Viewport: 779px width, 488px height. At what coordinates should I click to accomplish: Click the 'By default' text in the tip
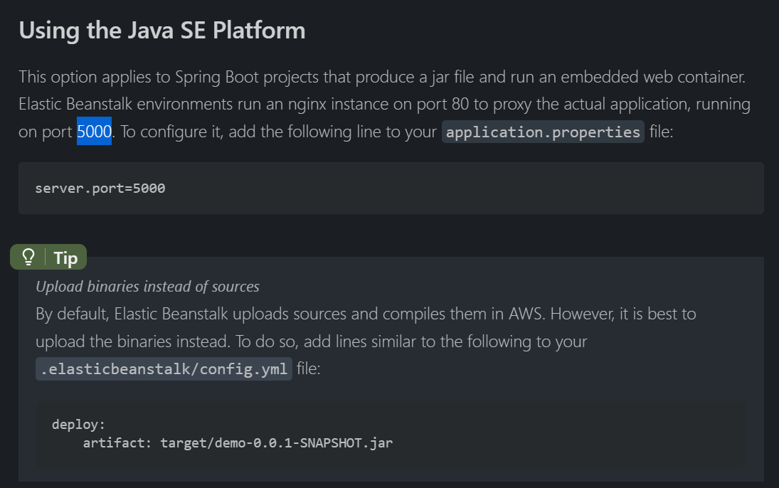click(68, 314)
